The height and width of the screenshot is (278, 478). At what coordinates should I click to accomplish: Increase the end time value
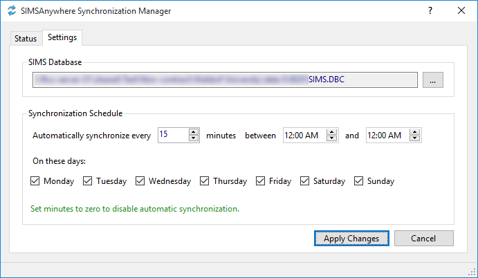[x=414, y=131]
